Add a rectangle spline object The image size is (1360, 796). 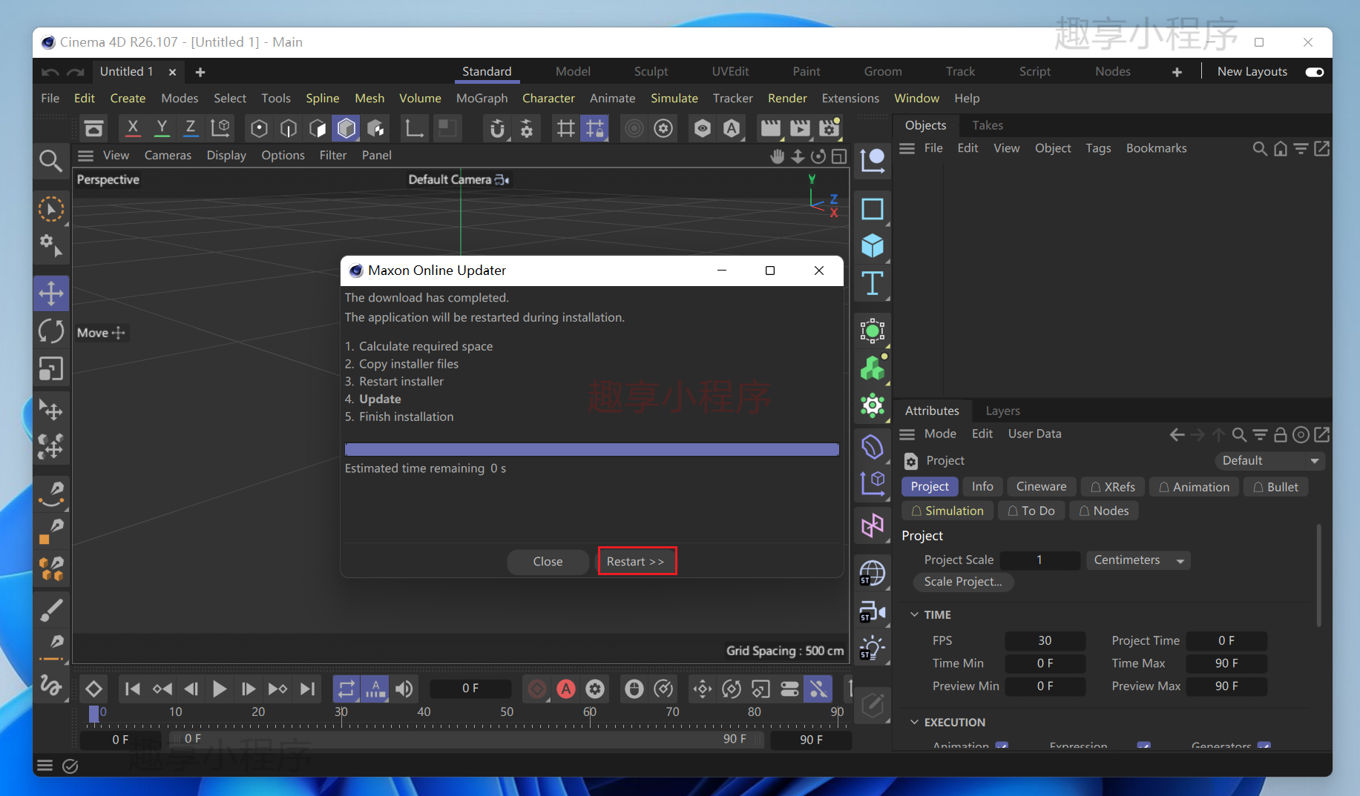873,209
